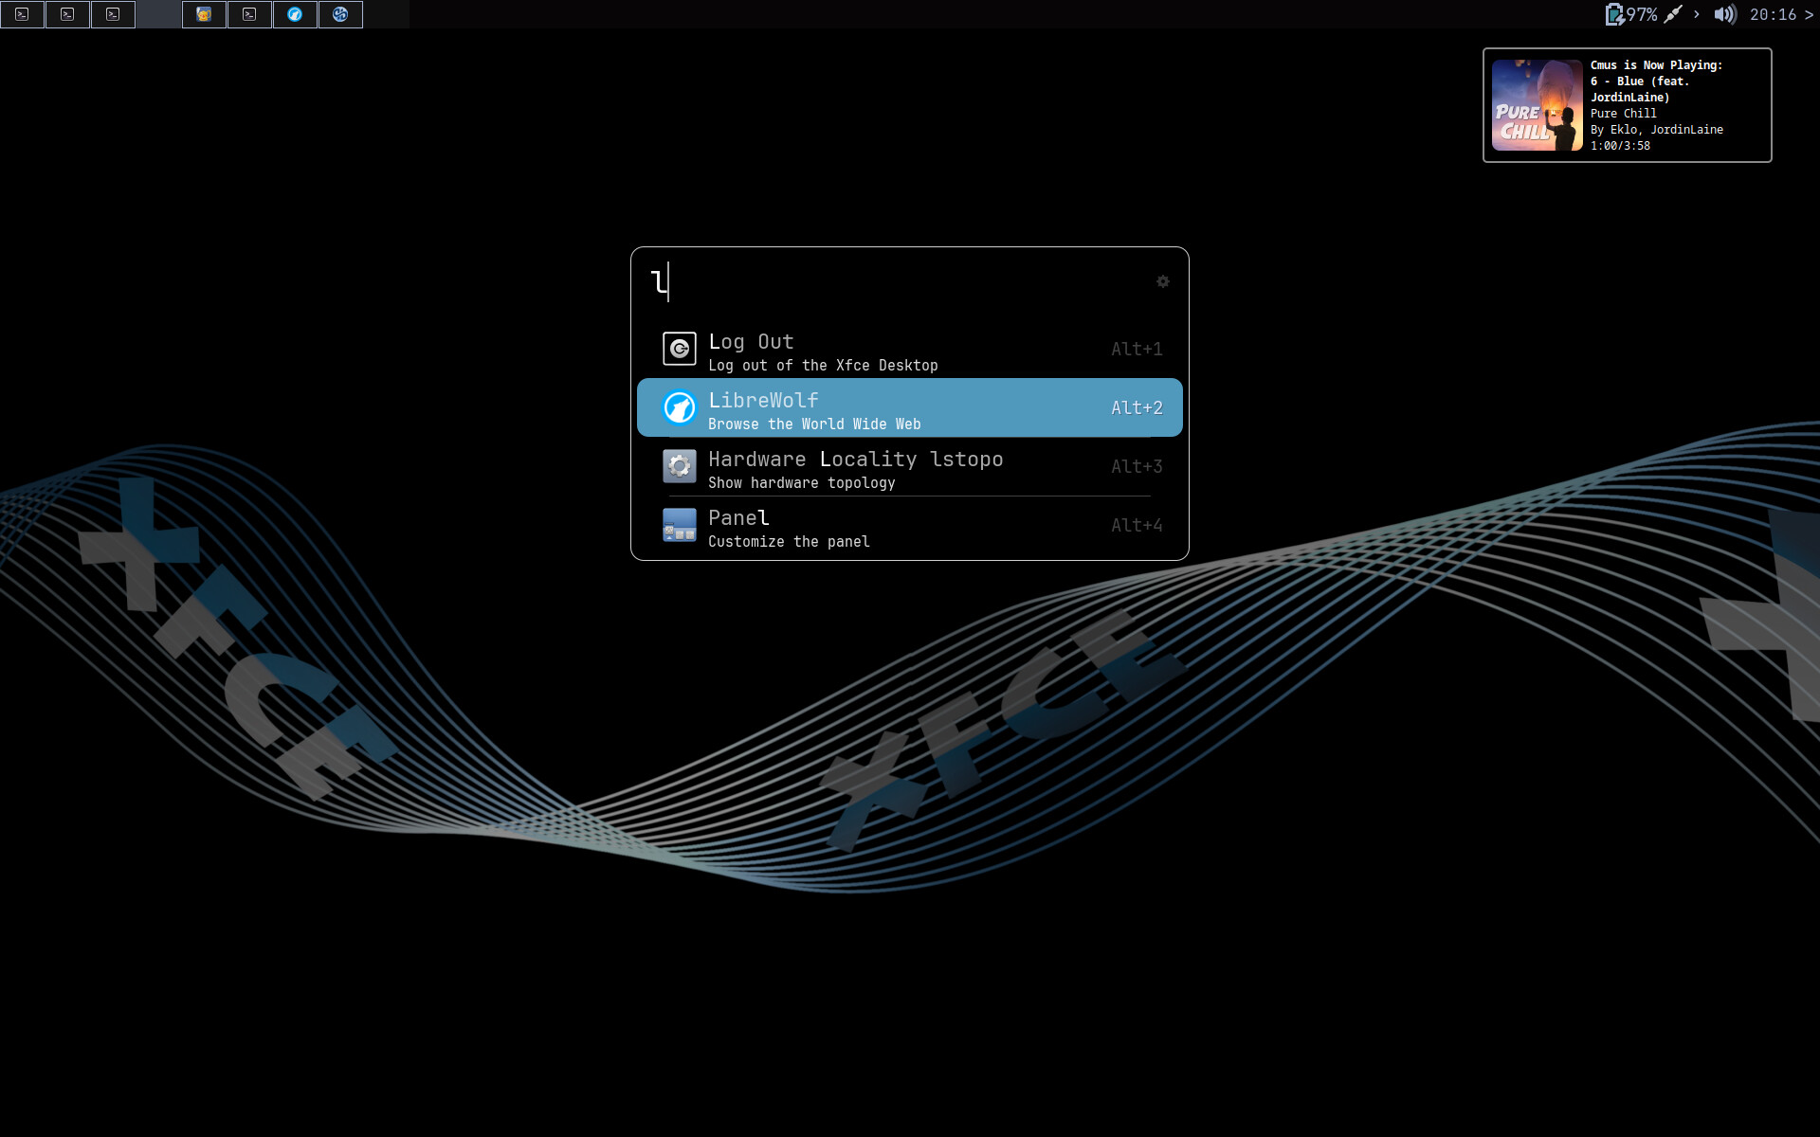Click 'Show hardware topology' description

(801, 483)
